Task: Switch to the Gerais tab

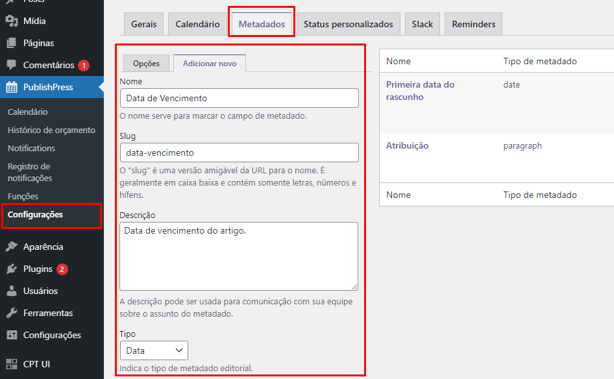Action: click(143, 23)
